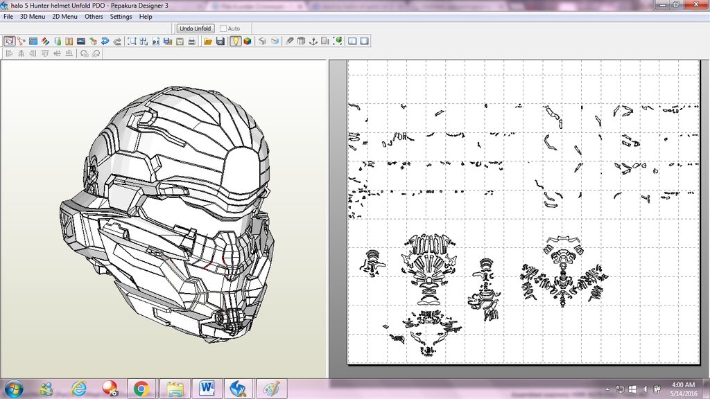Open the 3D Menu
This screenshot has height=399, width=710.
32,17
